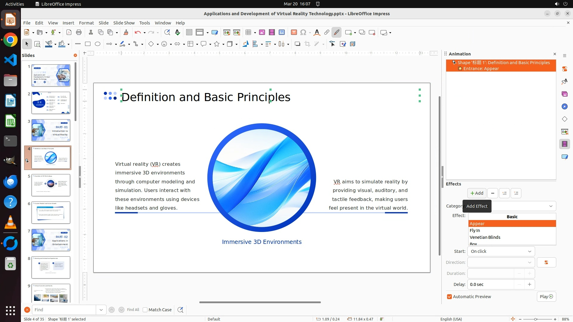Click the Insert Image toolbar icon
Viewport: 573px width, 322px height.
pyautogui.click(x=262, y=32)
